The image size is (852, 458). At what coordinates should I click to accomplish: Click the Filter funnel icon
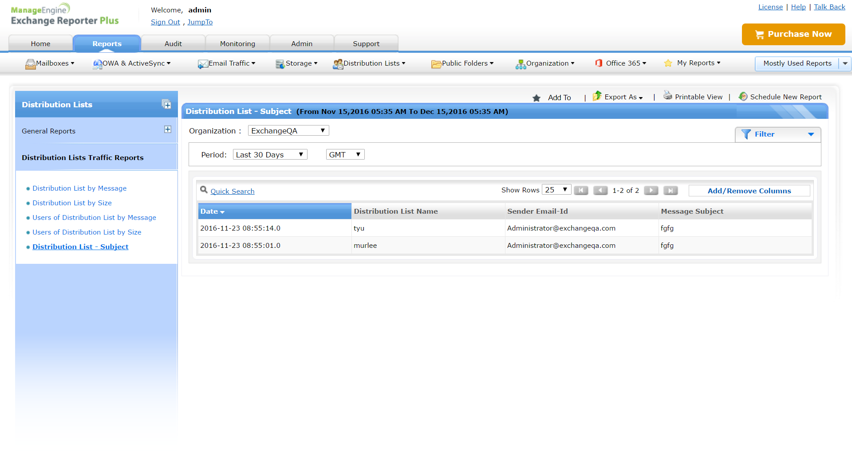coord(746,134)
